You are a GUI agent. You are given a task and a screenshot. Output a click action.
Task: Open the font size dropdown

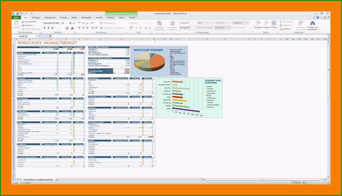coord(67,23)
